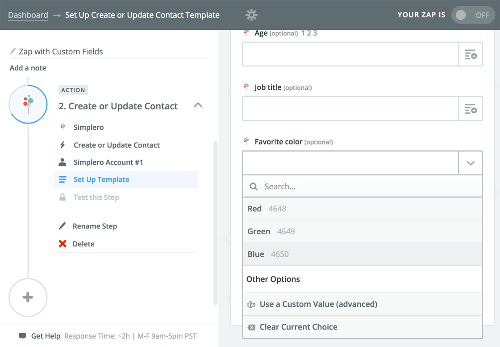Click the Set Up Create or Update Contact Template breadcrumb
This screenshot has width=500, height=347.
pos(142,15)
